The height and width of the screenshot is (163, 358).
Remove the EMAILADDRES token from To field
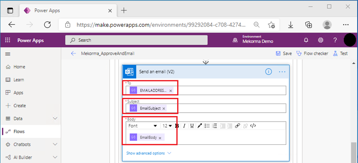[171, 91]
